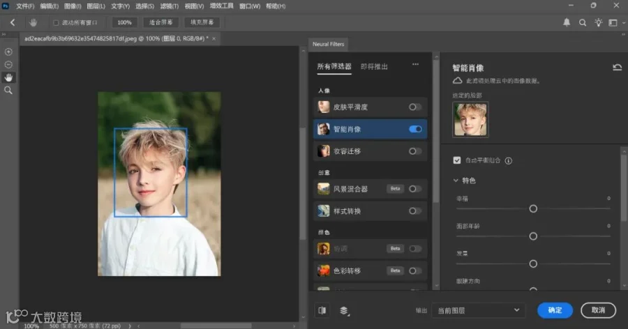Open the notifications bell icon
This screenshot has height=329, width=628.
click(567, 22)
